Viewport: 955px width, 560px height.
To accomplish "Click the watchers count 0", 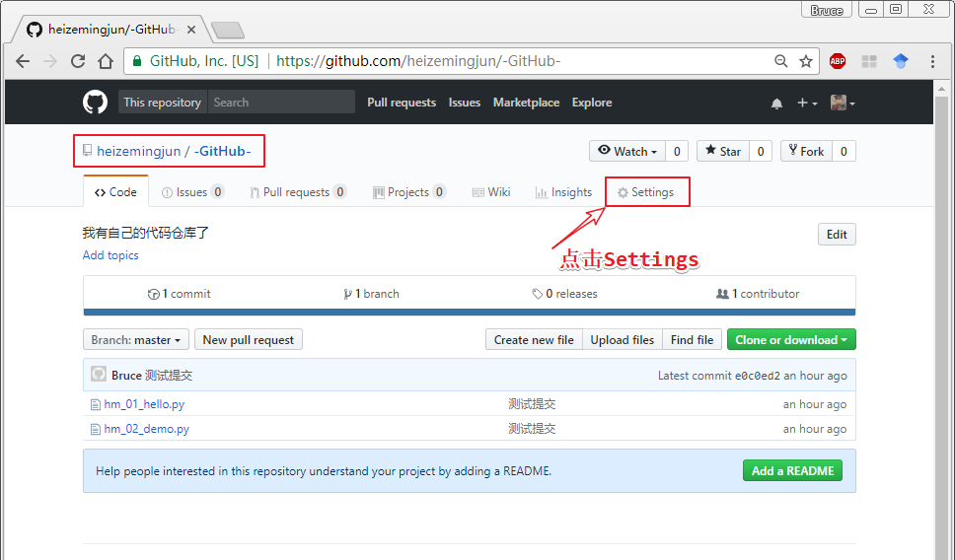I will pyautogui.click(x=677, y=151).
